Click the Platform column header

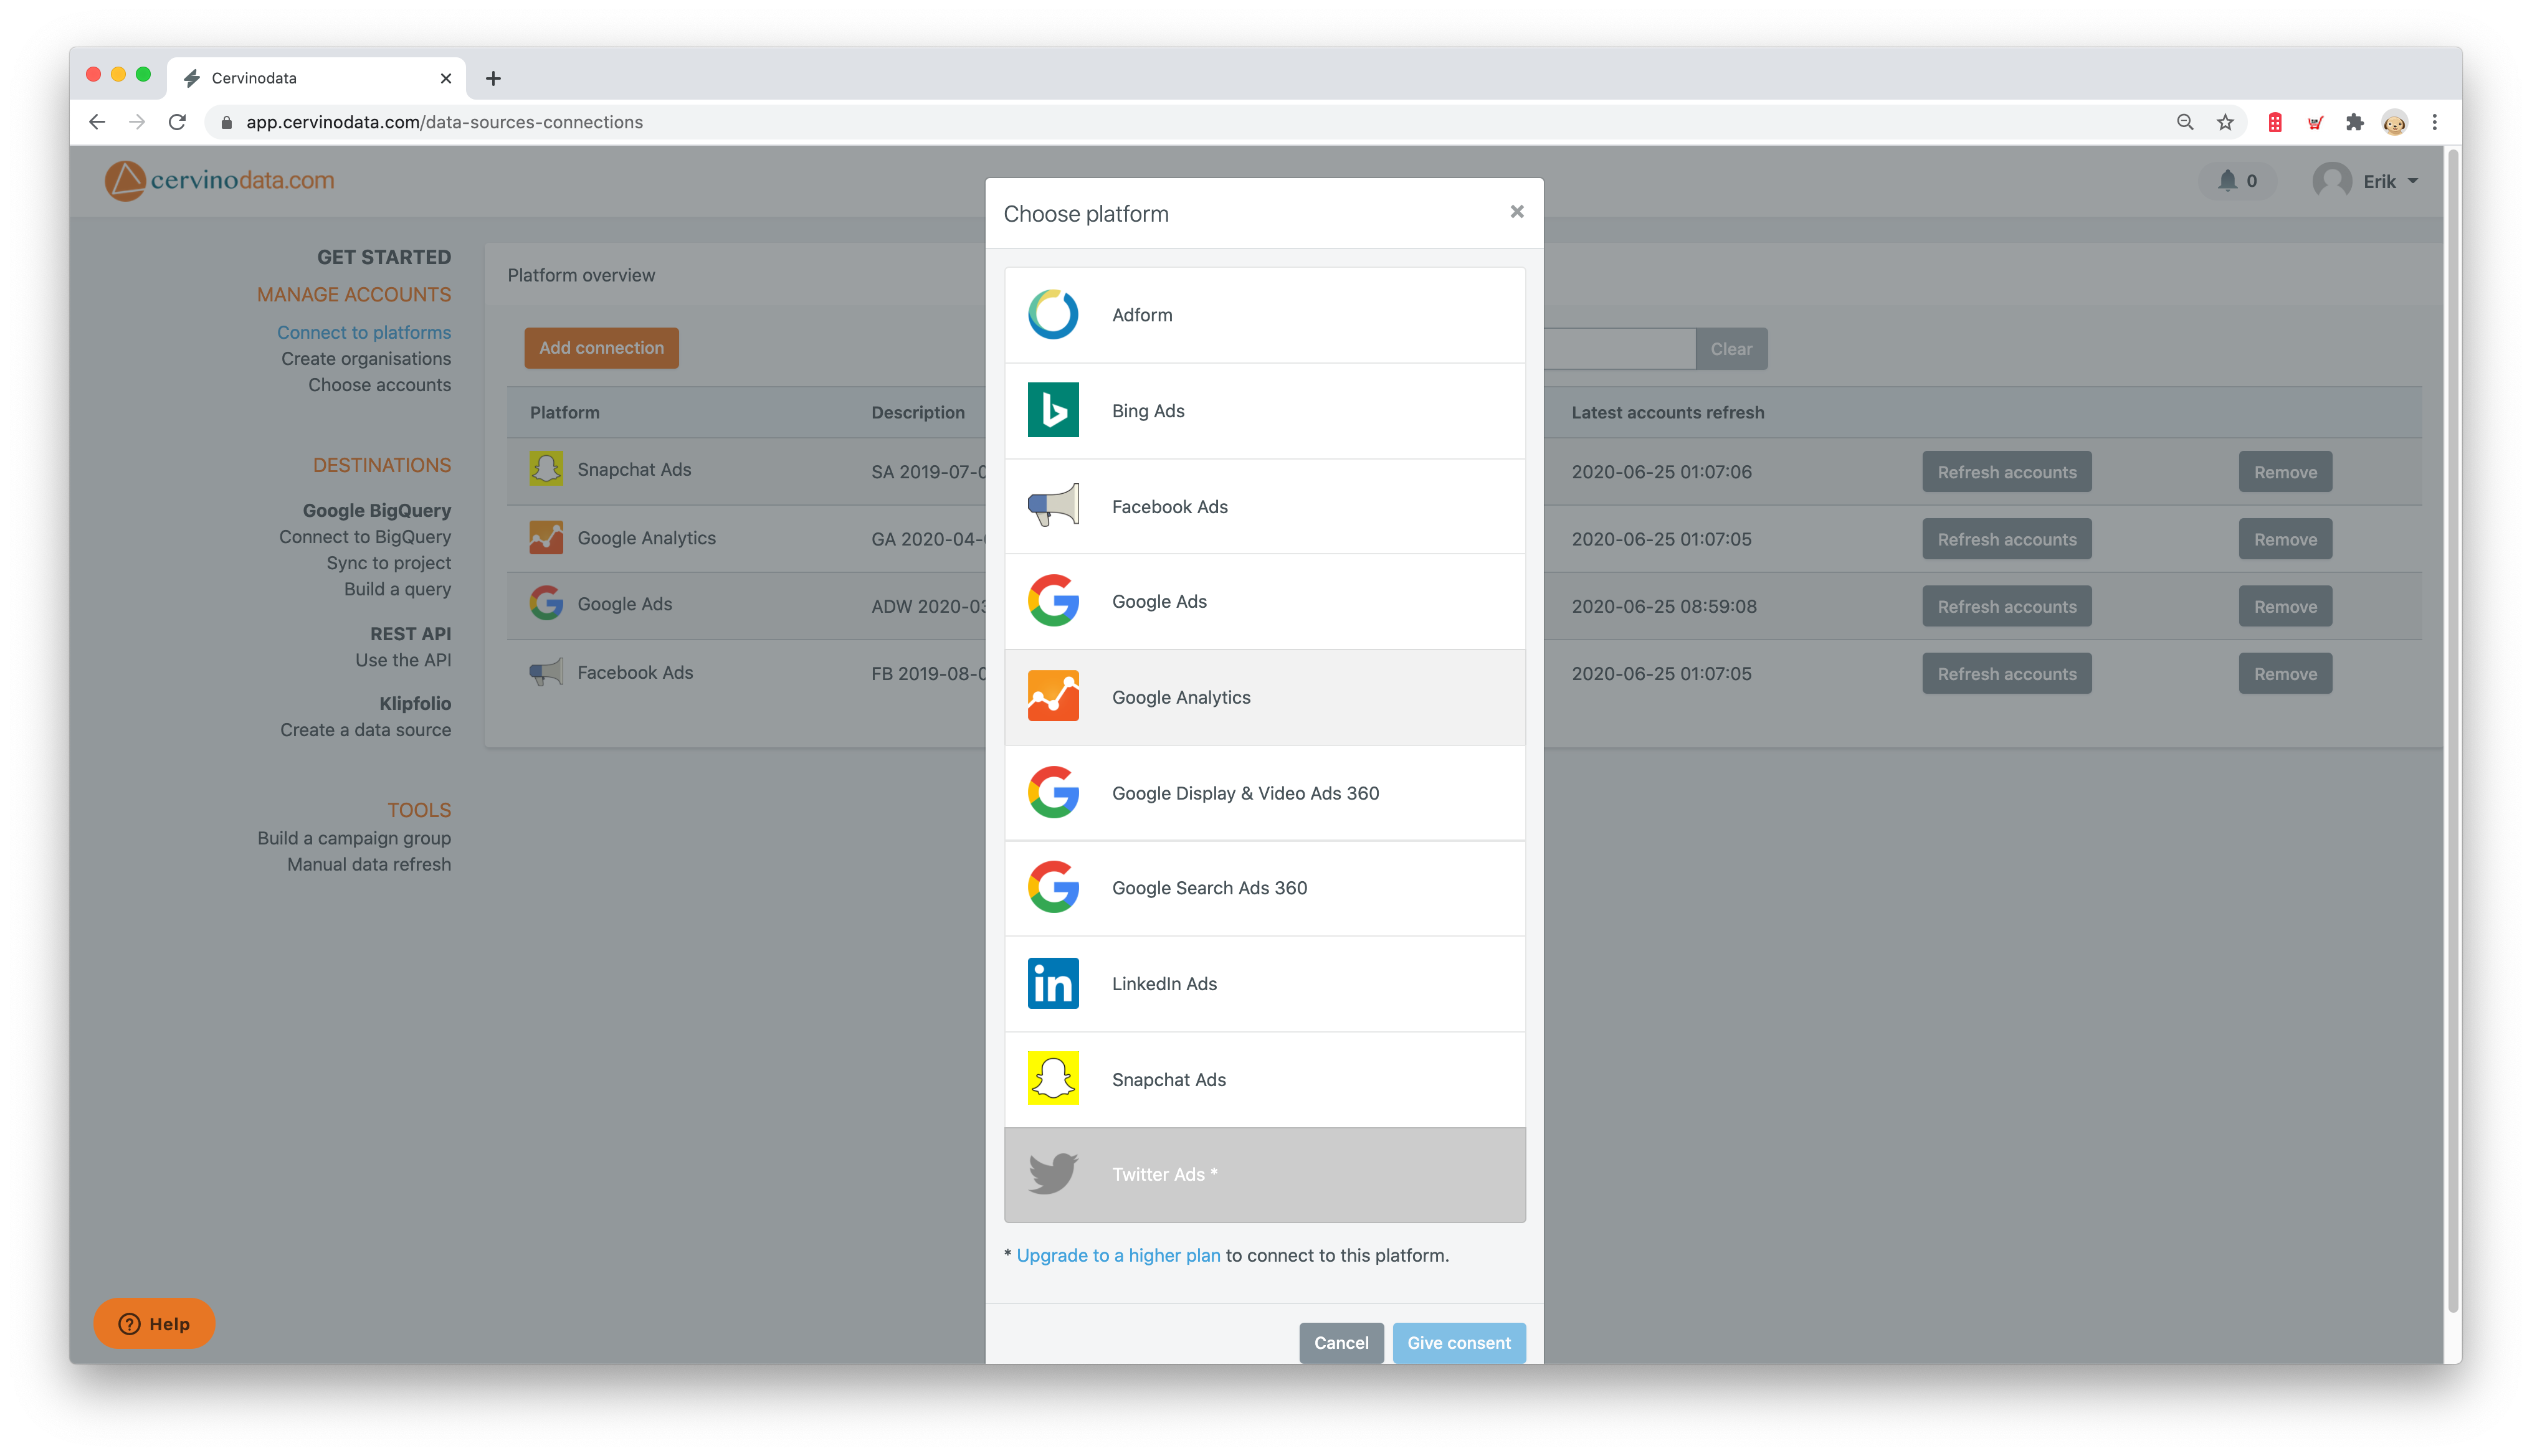pos(564,412)
